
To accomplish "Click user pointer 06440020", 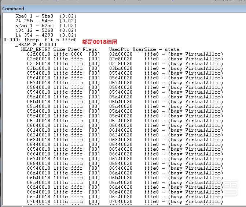I will [x=121, y=144].
